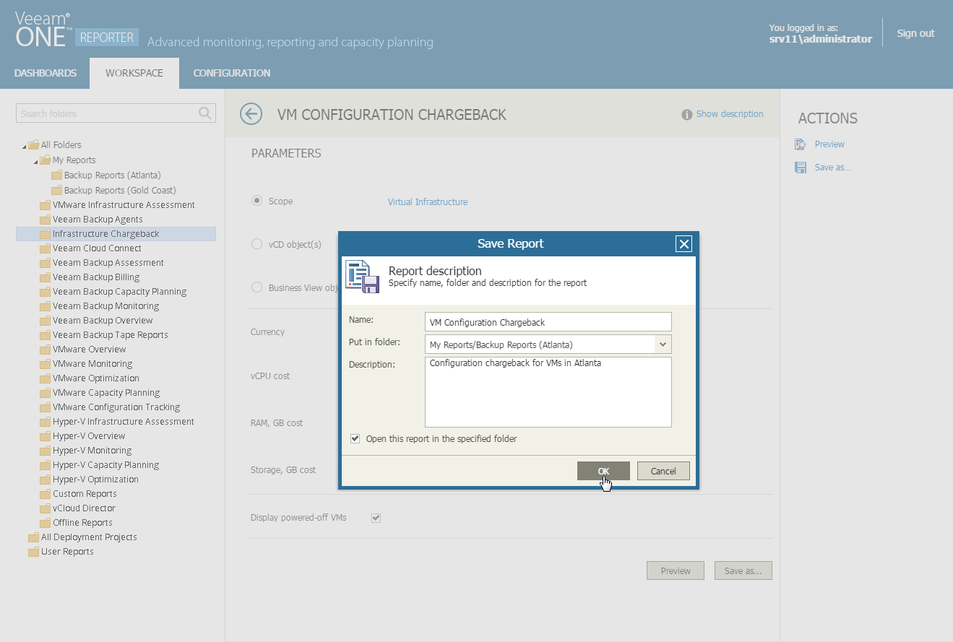Select the vCD object(s) radio button
953x642 pixels.
[x=256, y=244]
